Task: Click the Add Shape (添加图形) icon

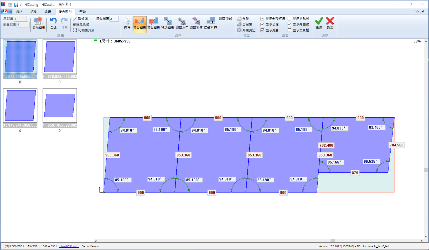Action: [39, 21]
